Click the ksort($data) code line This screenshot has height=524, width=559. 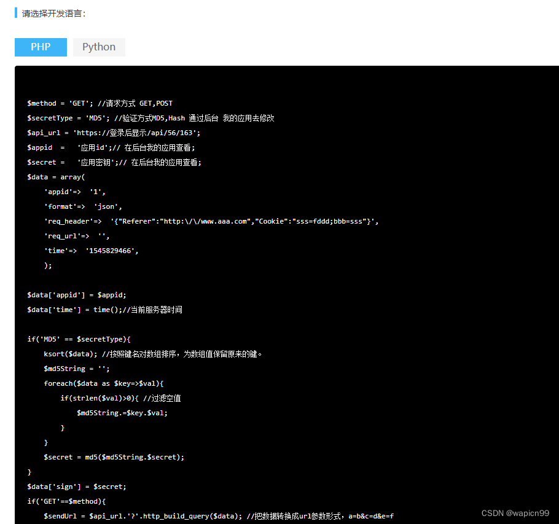153,354
